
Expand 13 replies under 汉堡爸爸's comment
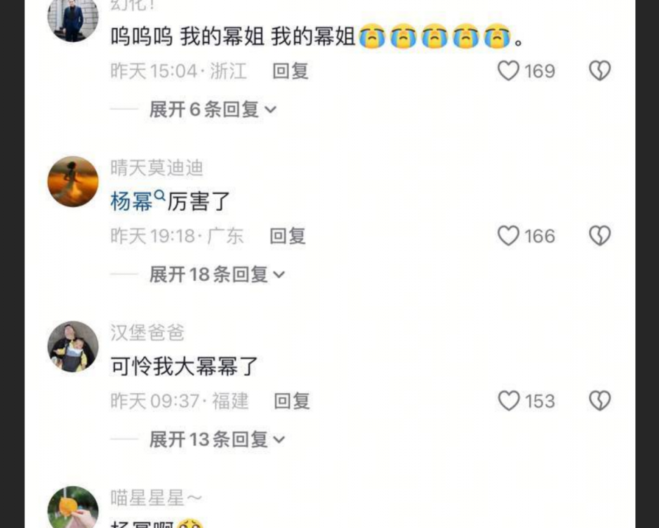(218, 440)
